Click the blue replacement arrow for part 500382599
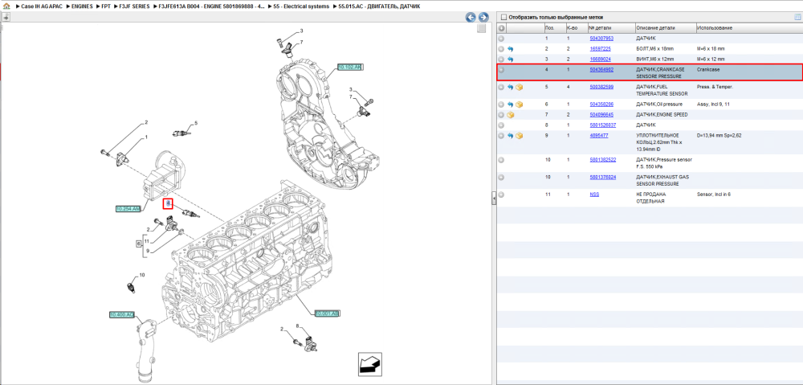The width and height of the screenshot is (803, 385). (511, 87)
